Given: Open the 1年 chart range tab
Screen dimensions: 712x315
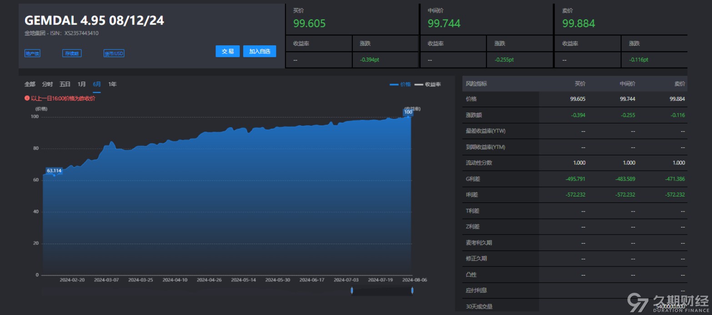Looking at the screenshot, I should point(112,84).
